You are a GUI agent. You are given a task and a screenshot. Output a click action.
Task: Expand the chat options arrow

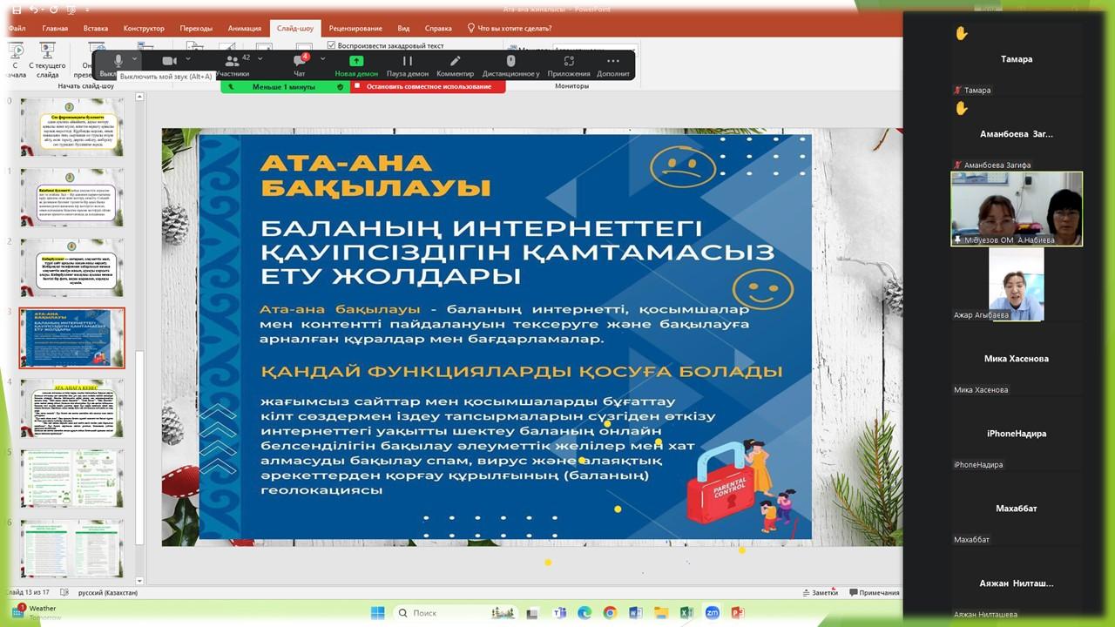tap(322, 60)
